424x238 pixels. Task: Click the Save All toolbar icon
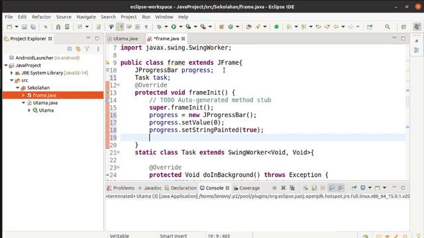coord(33,26)
